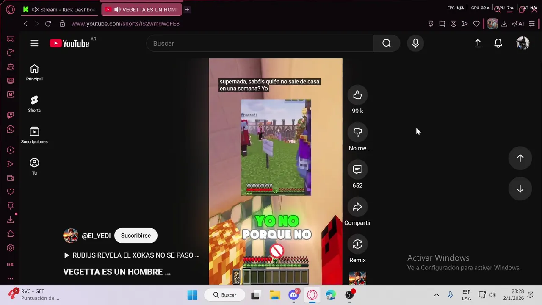Open GX Corner gamepad icon in sidebar
542x305 pixels.
[x=11, y=39]
